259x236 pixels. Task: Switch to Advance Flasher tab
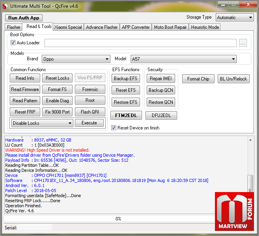(102, 27)
